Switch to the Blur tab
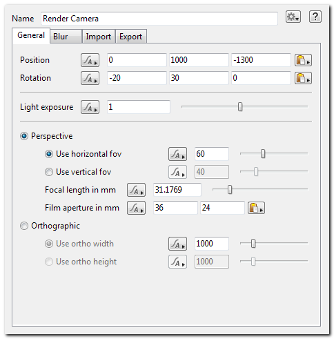Image resolution: width=334 pixels, height=339 pixels. pos(66,37)
